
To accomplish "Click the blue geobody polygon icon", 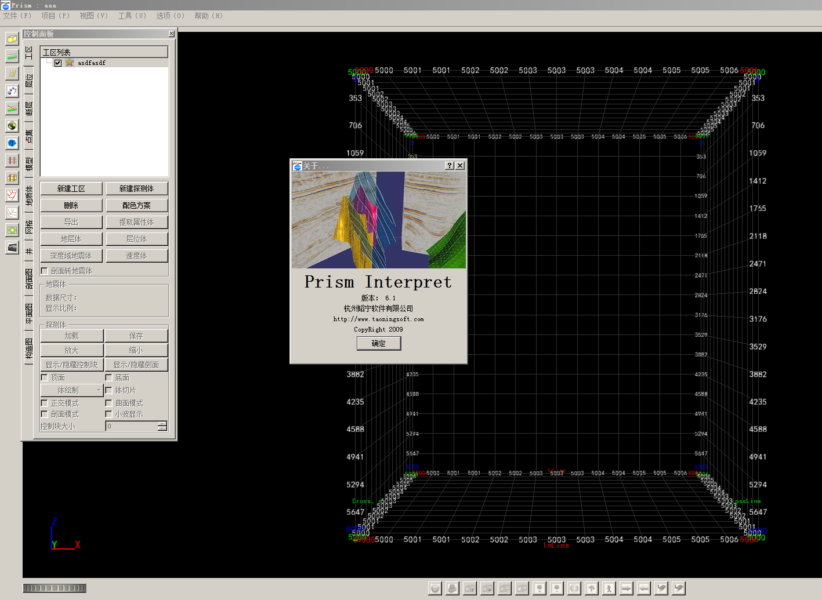I will tap(12, 143).
